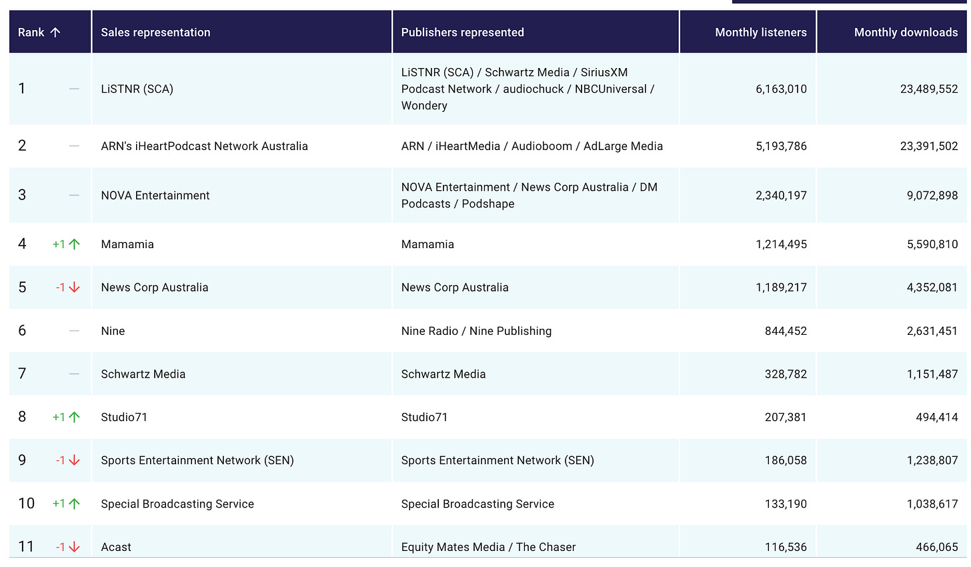Click the green up arrow for Mamamia
The height and width of the screenshot is (567, 971).
(x=74, y=244)
